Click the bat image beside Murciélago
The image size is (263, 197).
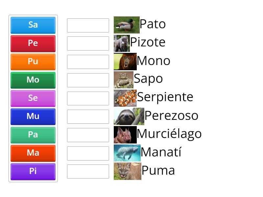coord(125,135)
